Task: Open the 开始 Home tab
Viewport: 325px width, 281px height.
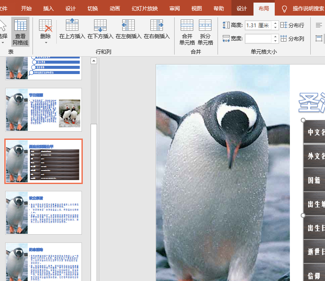Action: click(x=26, y=9)
